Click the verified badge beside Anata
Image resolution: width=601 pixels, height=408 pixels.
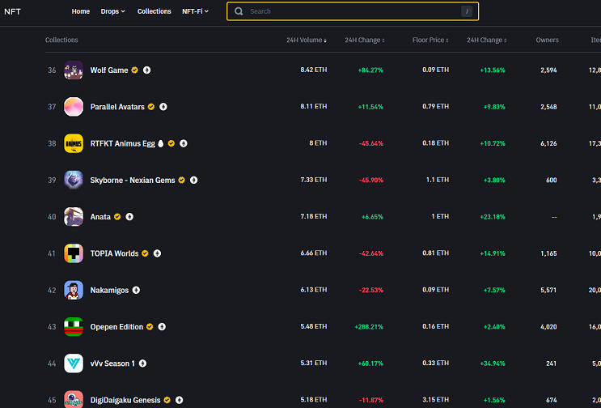click(117, 217)
